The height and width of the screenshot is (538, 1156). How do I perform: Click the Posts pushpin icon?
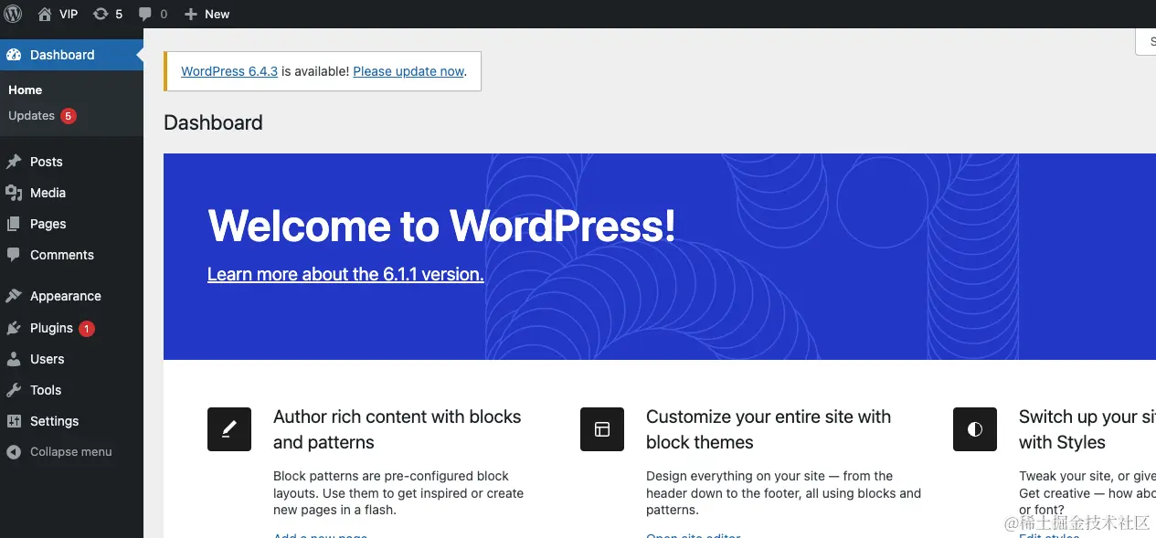[x=14, y=162]
